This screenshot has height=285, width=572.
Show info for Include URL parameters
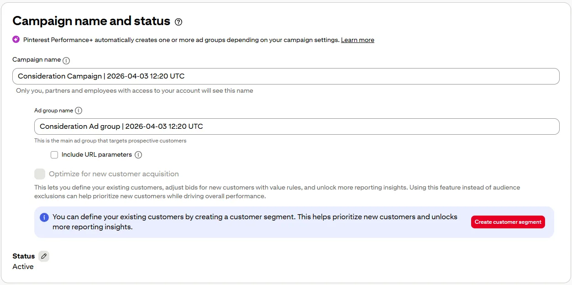coord(138,155)
